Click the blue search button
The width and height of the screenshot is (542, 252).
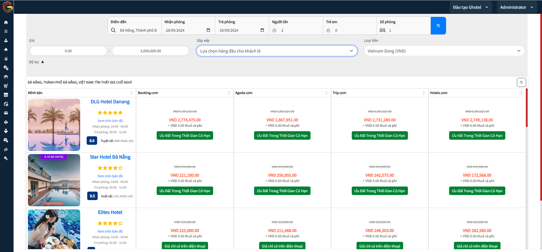click(438, 26)
